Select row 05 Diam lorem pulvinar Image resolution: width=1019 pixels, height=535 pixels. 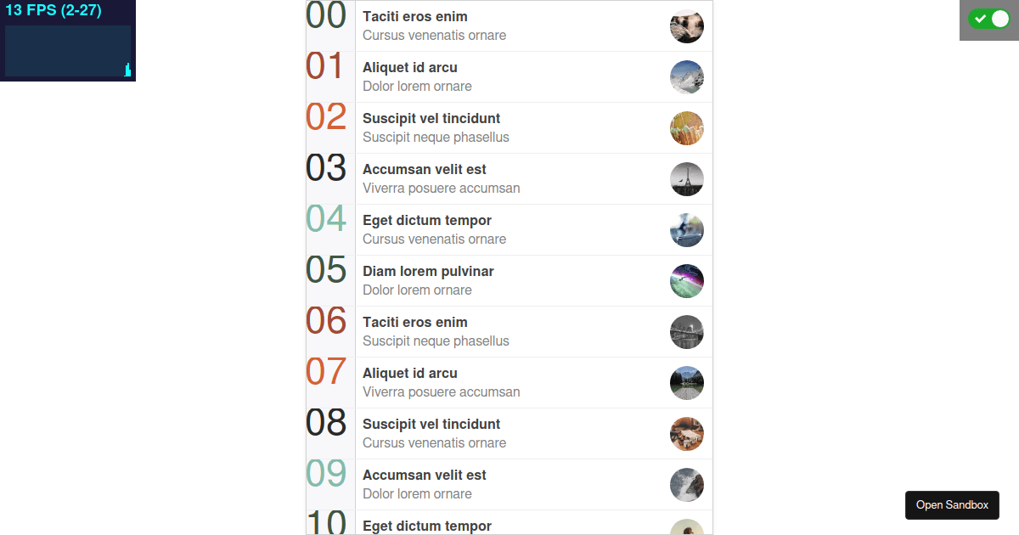pyautogui.click(x=509, y=280)
